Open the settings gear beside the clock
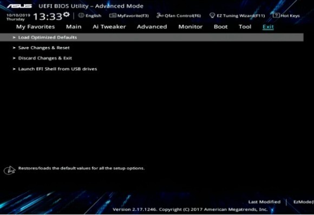 66,15
